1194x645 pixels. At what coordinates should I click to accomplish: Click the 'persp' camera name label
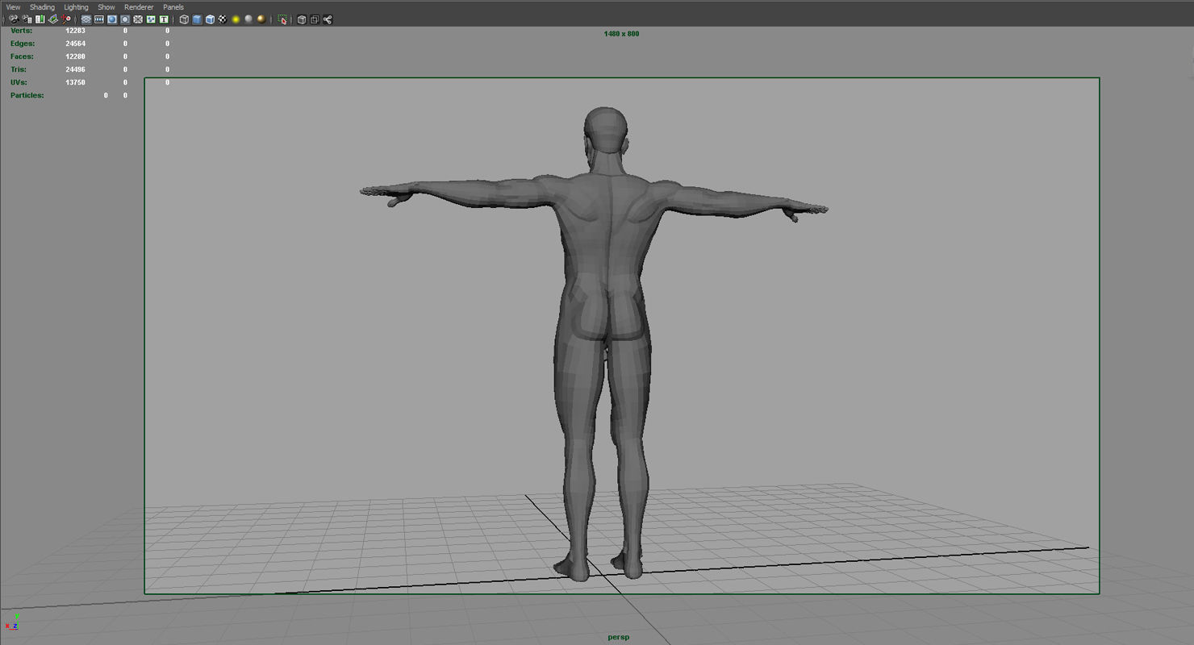(x=619, y=637)
